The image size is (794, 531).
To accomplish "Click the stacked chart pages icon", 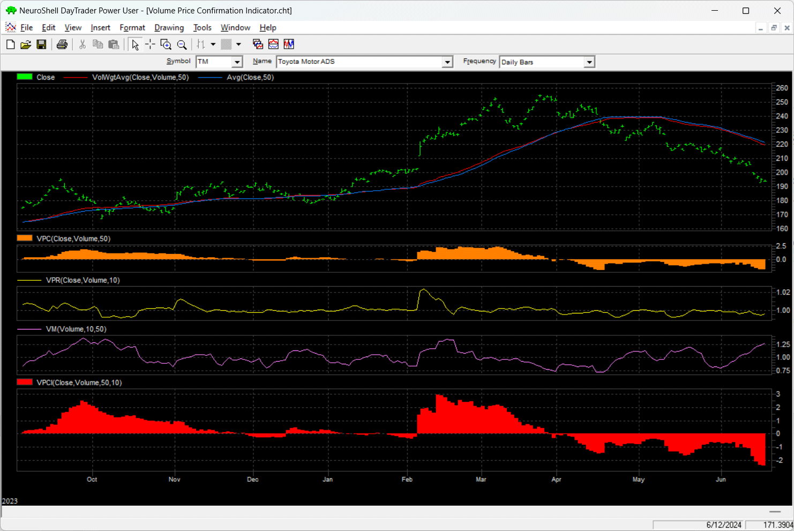I will click(x=258, y=44).
